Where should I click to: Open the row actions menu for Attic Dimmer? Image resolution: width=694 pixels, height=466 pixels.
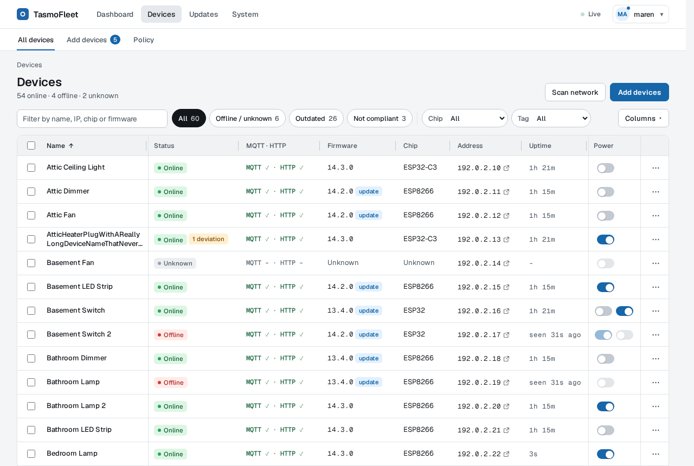point(656,192)
